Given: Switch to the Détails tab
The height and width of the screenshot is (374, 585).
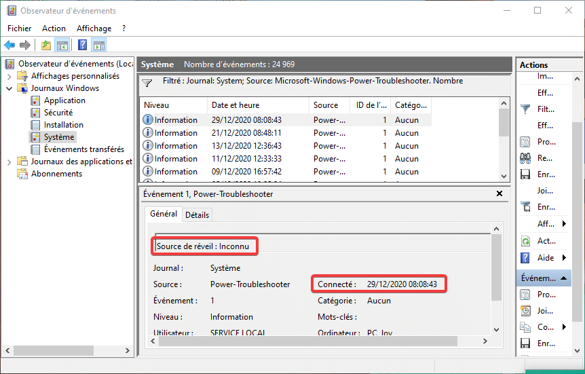Looking at the screenshot, I should click(197, 214).
